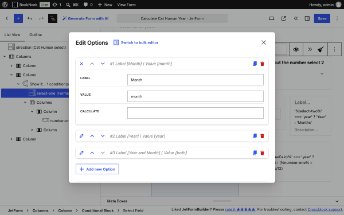Open form in new tab icon

coord(284,18)
